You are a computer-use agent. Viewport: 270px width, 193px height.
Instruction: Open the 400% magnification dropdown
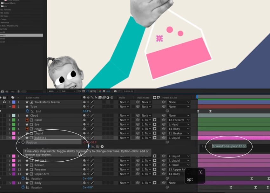point(54,91)
